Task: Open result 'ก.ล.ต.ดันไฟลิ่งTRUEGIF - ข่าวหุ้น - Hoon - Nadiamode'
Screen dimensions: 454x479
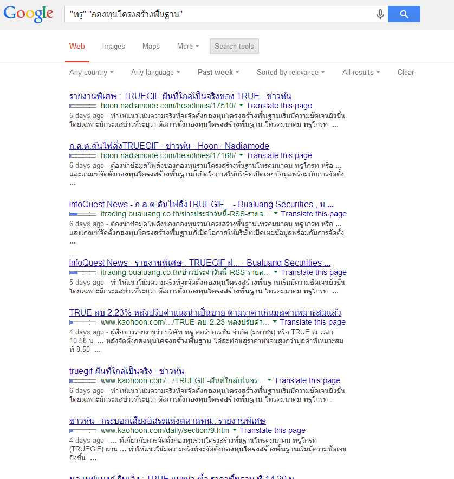Action: coord(169,146)
